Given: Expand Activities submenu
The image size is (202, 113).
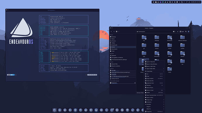Looking at the screenshot, I should tap(154, 105).
